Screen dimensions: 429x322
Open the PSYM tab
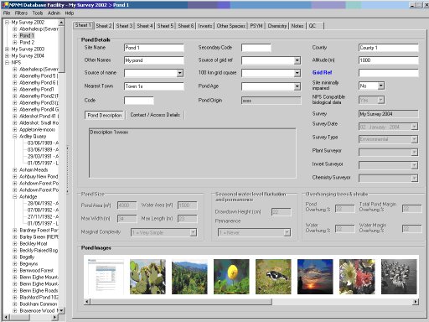(256, 26)
